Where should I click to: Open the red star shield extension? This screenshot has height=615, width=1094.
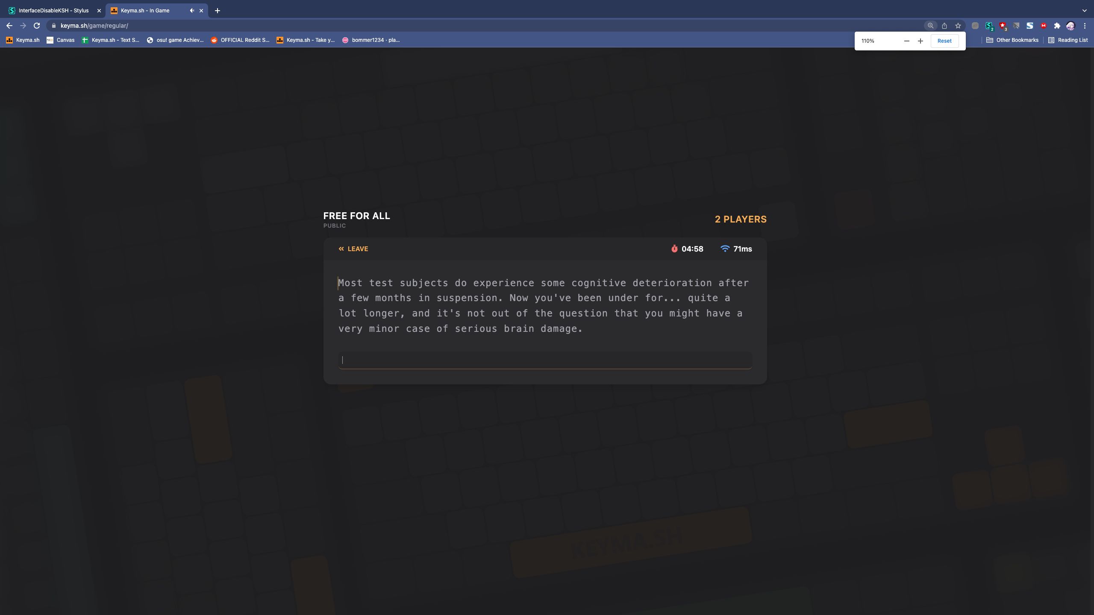coord(1003,26)
